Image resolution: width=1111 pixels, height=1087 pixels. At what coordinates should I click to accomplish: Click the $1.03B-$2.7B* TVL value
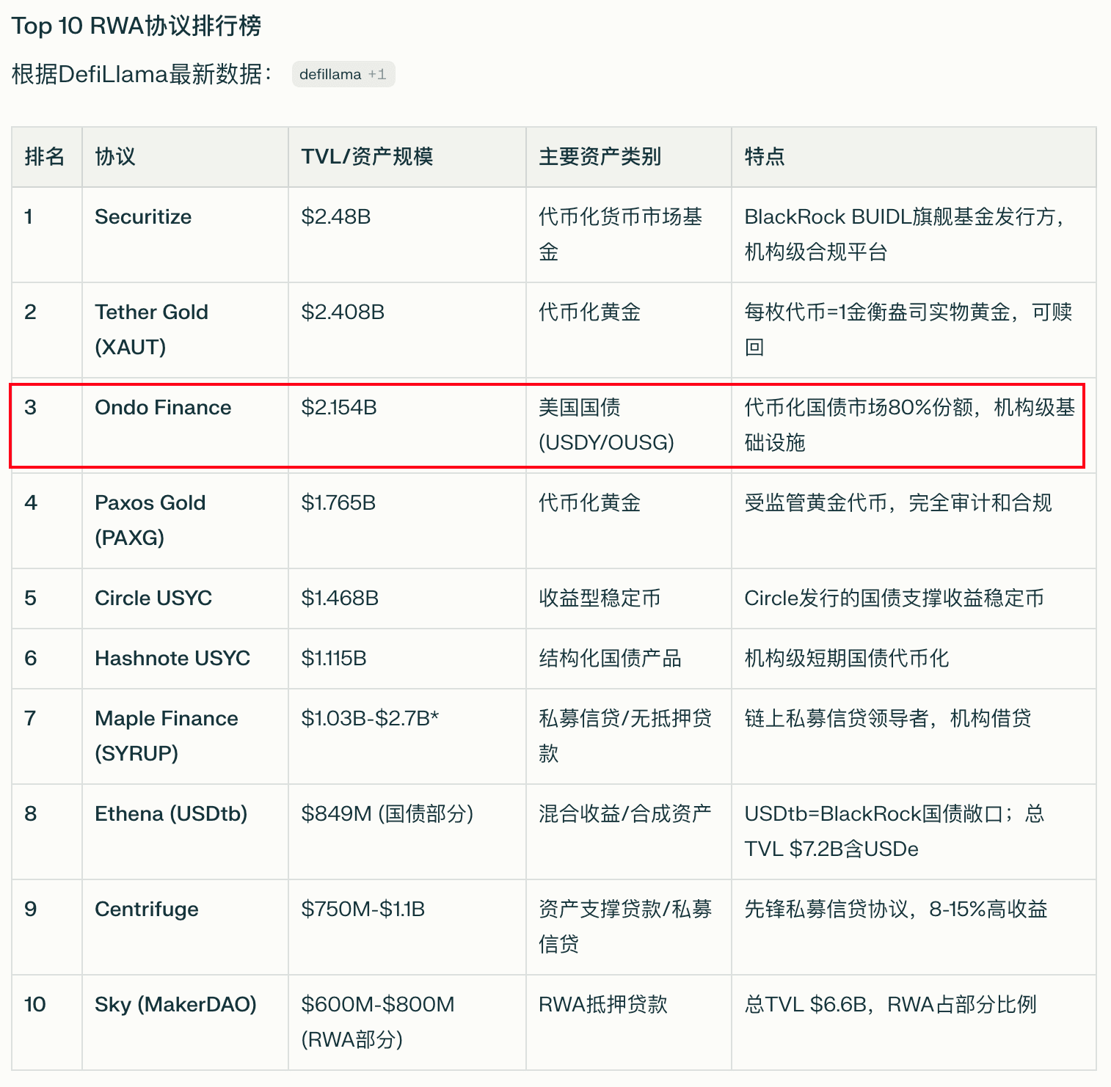(370, 718)
